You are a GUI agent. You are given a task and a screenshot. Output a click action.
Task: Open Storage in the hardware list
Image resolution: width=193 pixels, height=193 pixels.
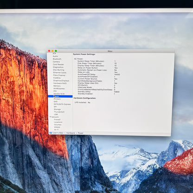tap(57, 109)
